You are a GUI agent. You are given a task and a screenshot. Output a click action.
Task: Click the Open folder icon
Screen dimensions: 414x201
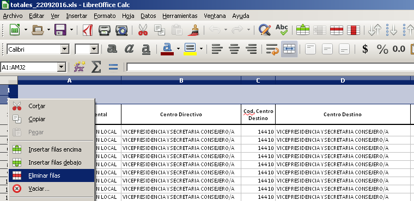point(38,30)
